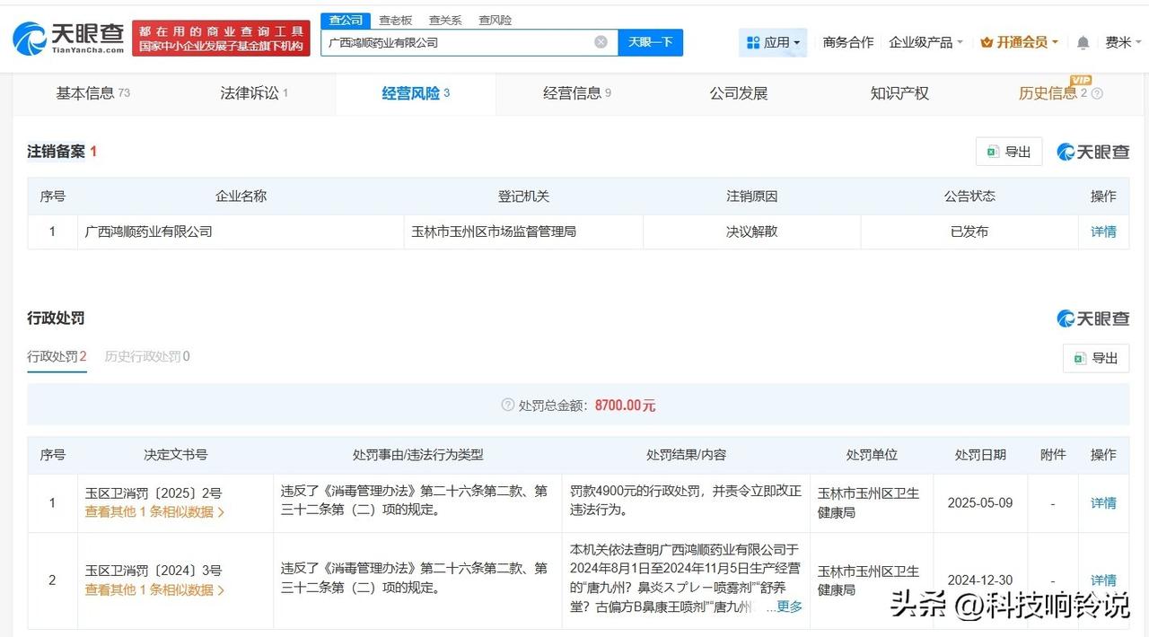
Task: Expand similar data under 玉区卫消罚〔2024〕3号
Action: pos(154,589)
